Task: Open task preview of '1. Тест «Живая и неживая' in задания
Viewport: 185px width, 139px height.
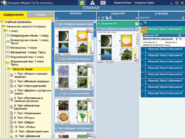Action: [117, 47]
